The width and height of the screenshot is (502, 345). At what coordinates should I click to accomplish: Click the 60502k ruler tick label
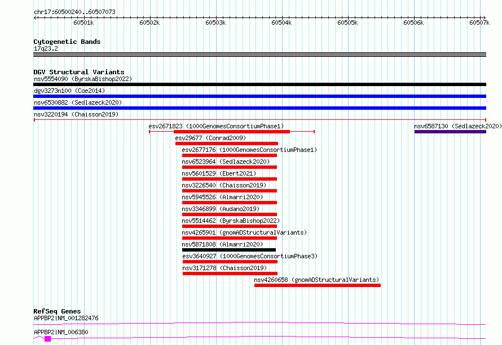click(x=149, y=23)
